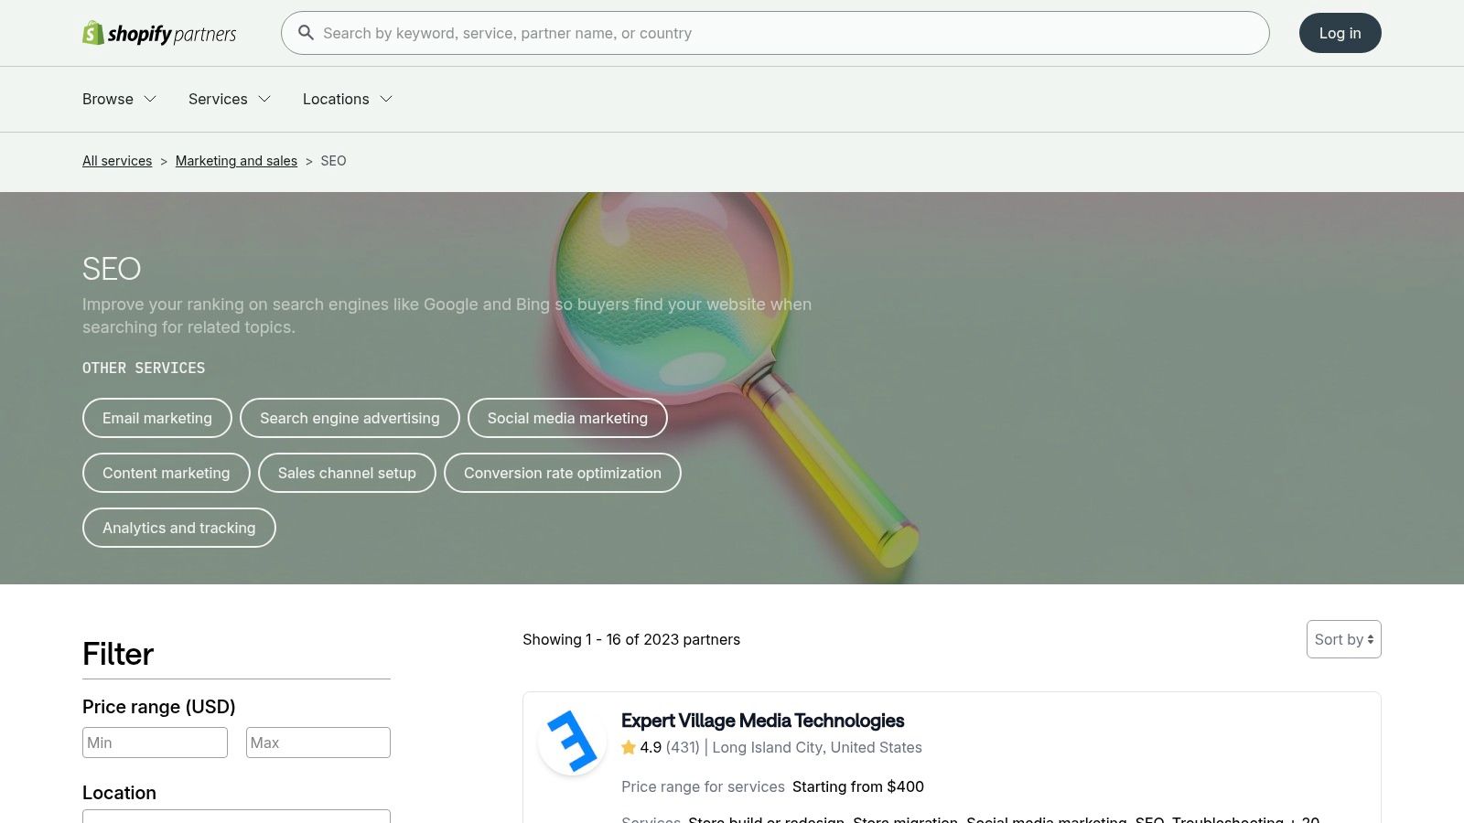Select the Search engine advertising pill
The height and width of the screenshot is (823, 1464).
[x=350, y=418]
